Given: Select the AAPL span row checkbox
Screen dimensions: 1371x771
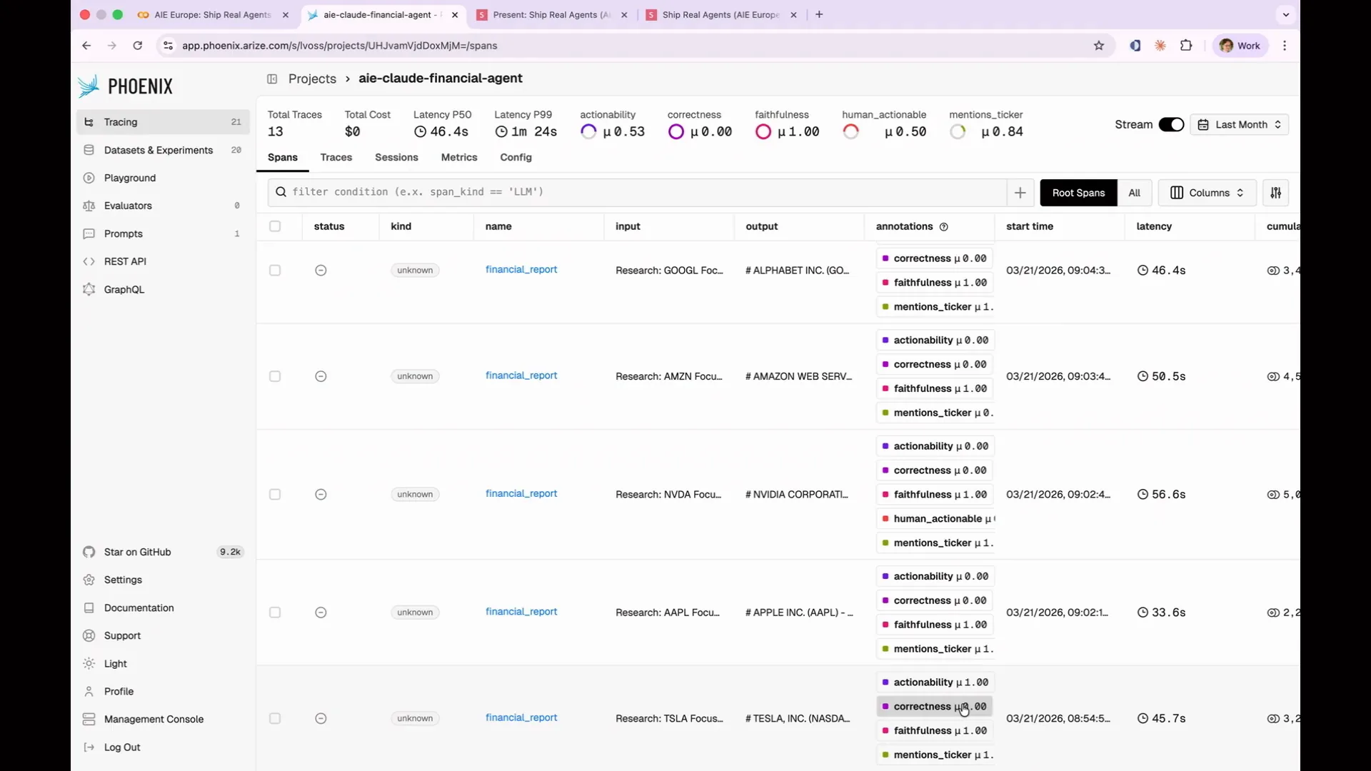Looking at the screenshot, I should coord(275,613).
